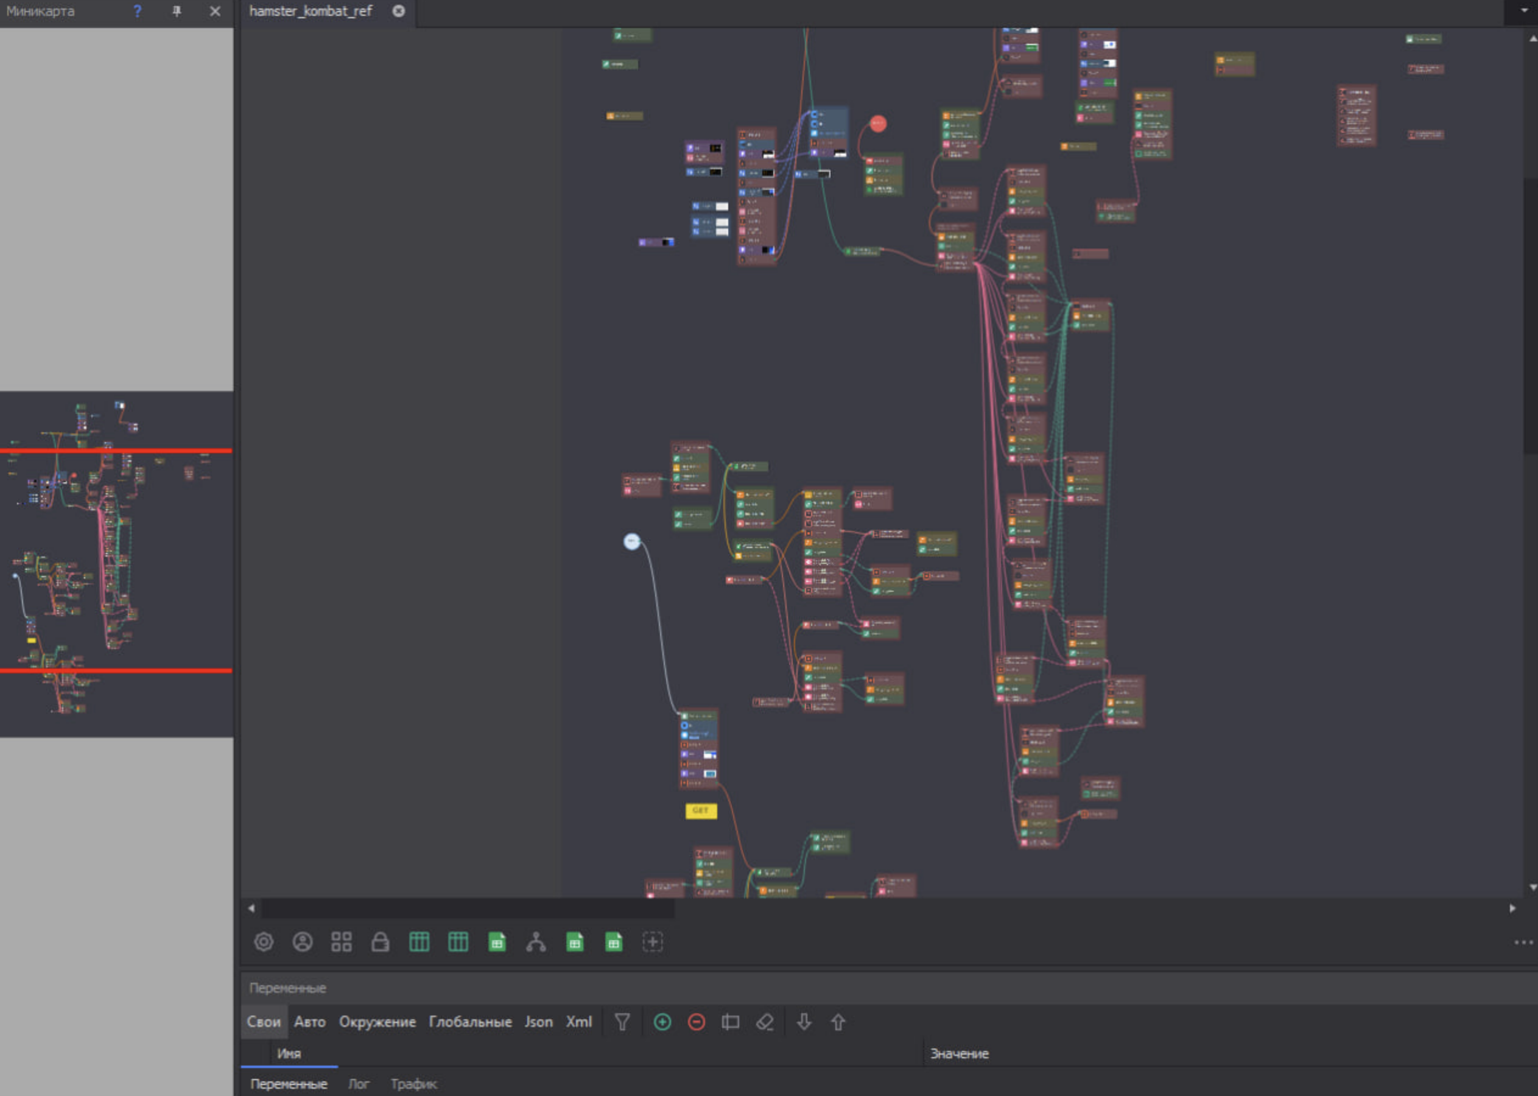Toggle pin on the Миникарта panel
Image resolution: width=1538 pixels, height=1096 pixels.
coord(177,12)
